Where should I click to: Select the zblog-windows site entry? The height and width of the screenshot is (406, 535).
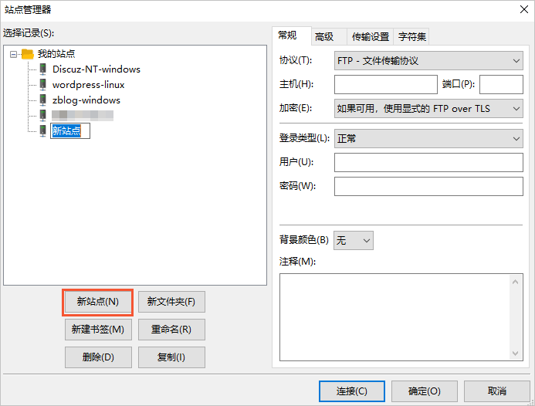tap(86, 100)
